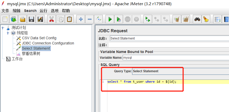This screenshot has width=229, height=112.
Task: Click the Save As pencil-floppy icon
Action: point(40,19)
